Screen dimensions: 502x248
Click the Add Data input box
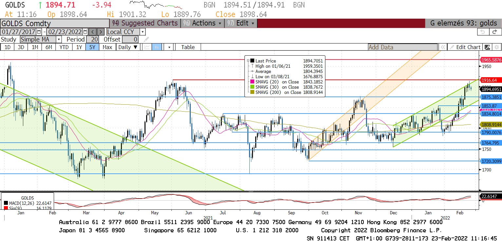(x=402, y=47)
